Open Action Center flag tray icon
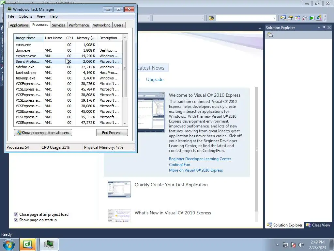This screenshot has height=251, width=334. coord(293,245)
